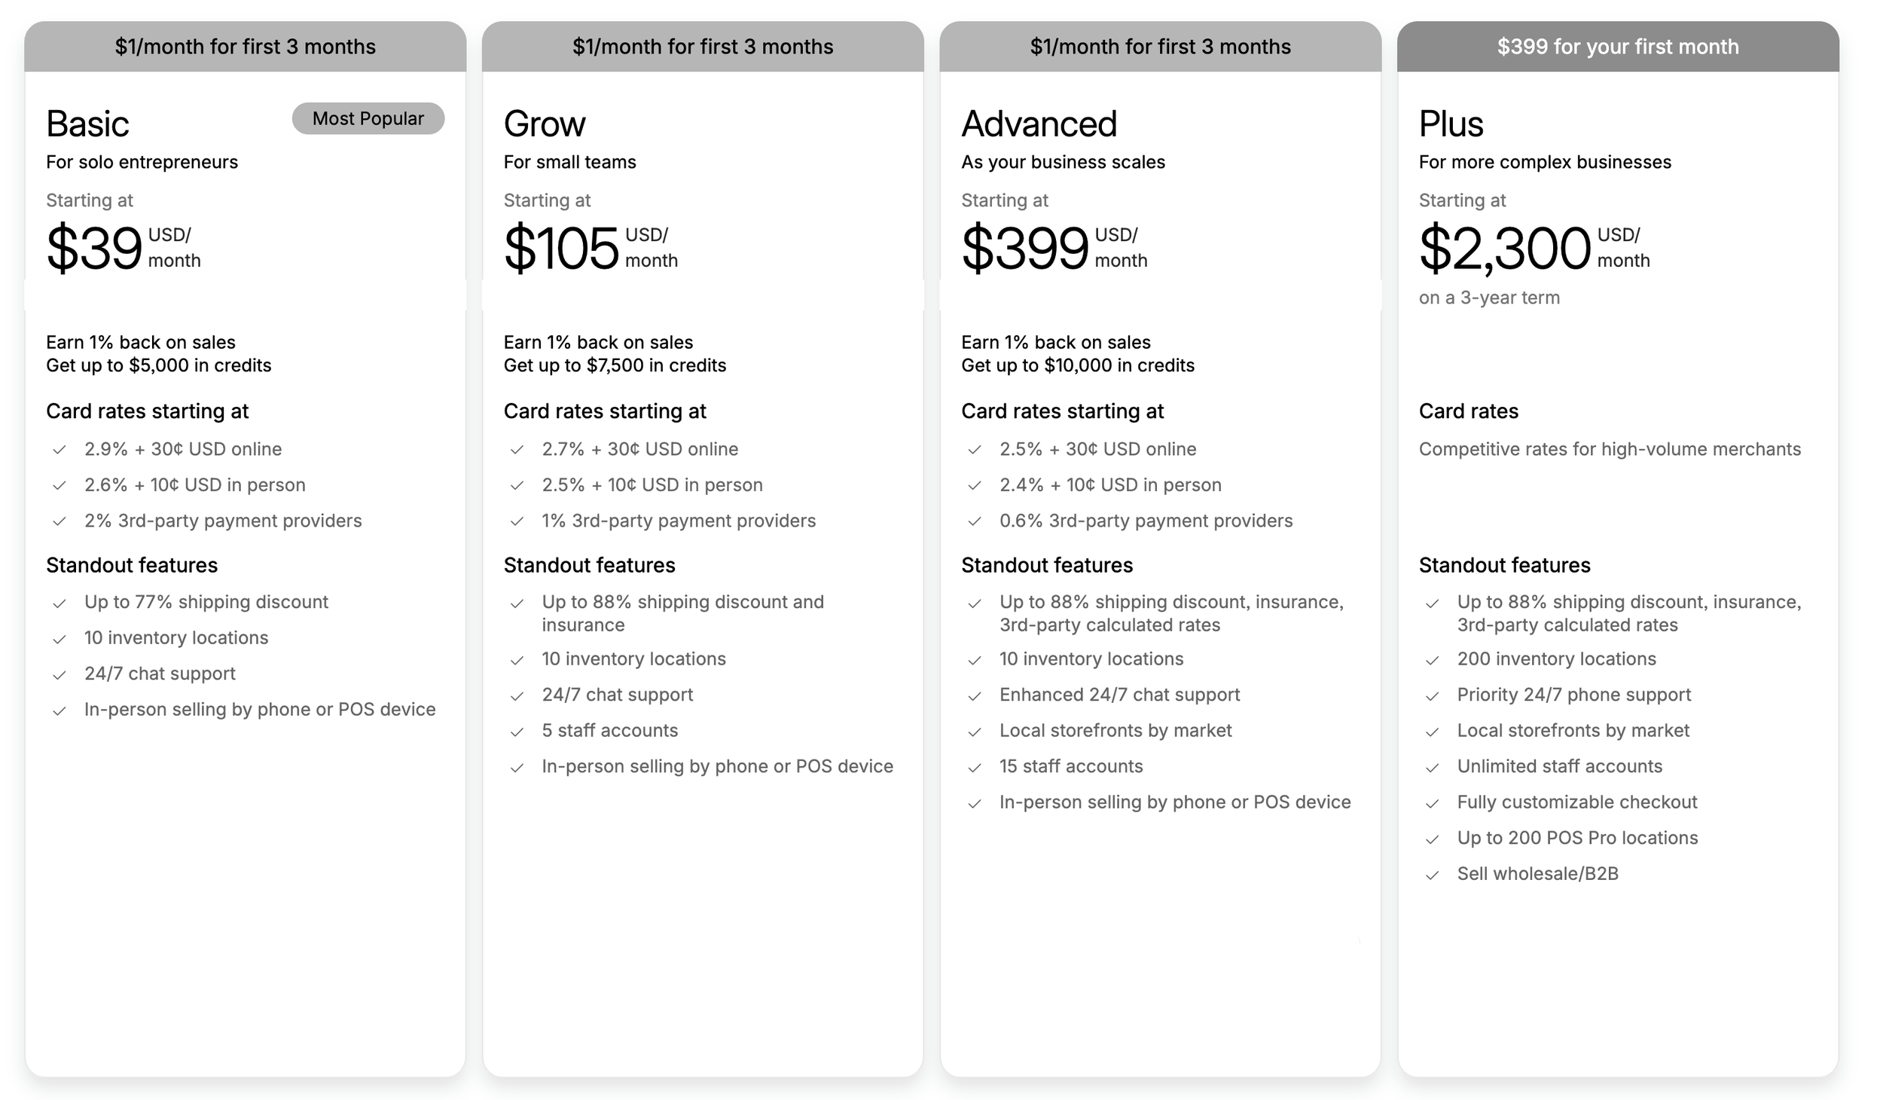1883x1100 pixels.
Task: Click "Get up to $10,000 in credits" text
Action: tap(1077, 365)
